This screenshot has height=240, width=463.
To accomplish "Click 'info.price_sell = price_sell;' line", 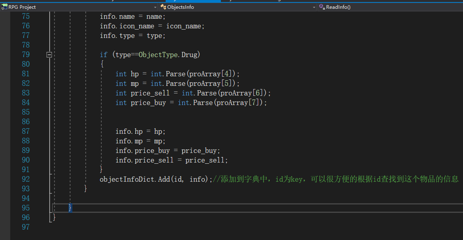I will (x=172, y=160).
